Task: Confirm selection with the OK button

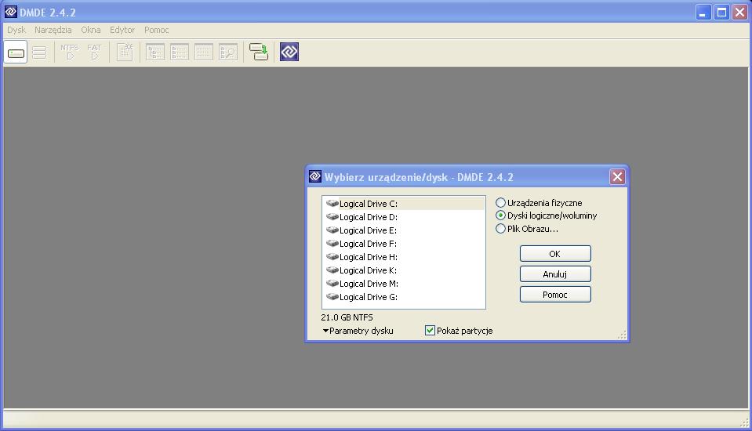Action: (555, 254)
